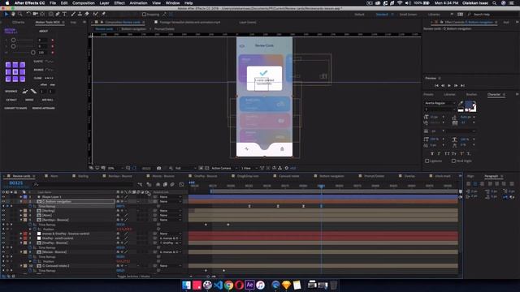Click Spotlight search in menu bar
This screenshot has height=292, width=520.
(x=495, y=3)
